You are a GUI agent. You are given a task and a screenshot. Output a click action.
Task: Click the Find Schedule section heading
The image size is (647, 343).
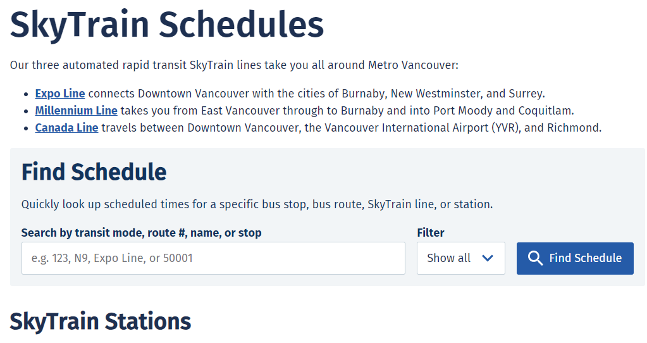coord(94,172)
